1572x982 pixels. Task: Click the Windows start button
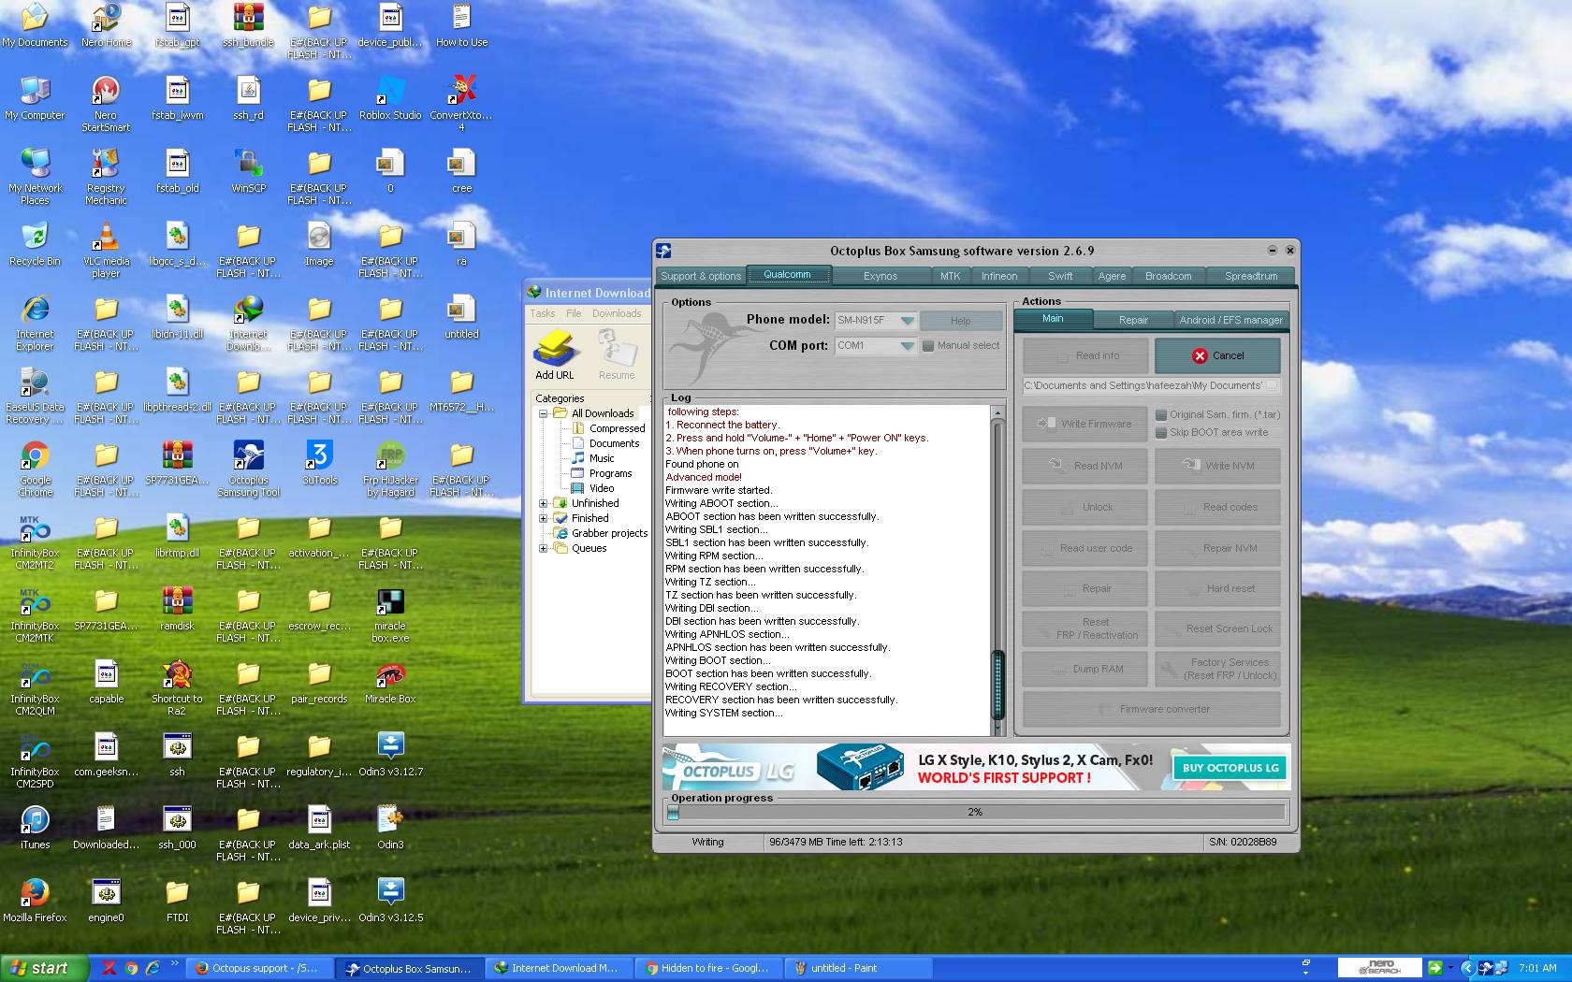[x=44, y=968]
